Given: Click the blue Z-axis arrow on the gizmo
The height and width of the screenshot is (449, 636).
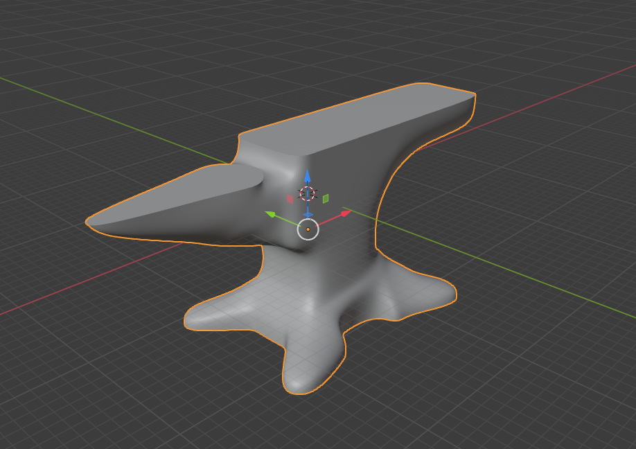Looking at the screenshot, I should click(308, 175).
